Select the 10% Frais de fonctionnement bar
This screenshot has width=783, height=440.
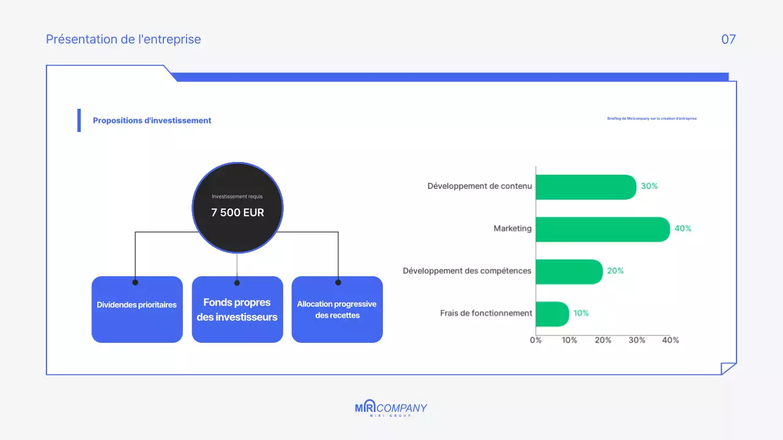click(x=552, y=313)
